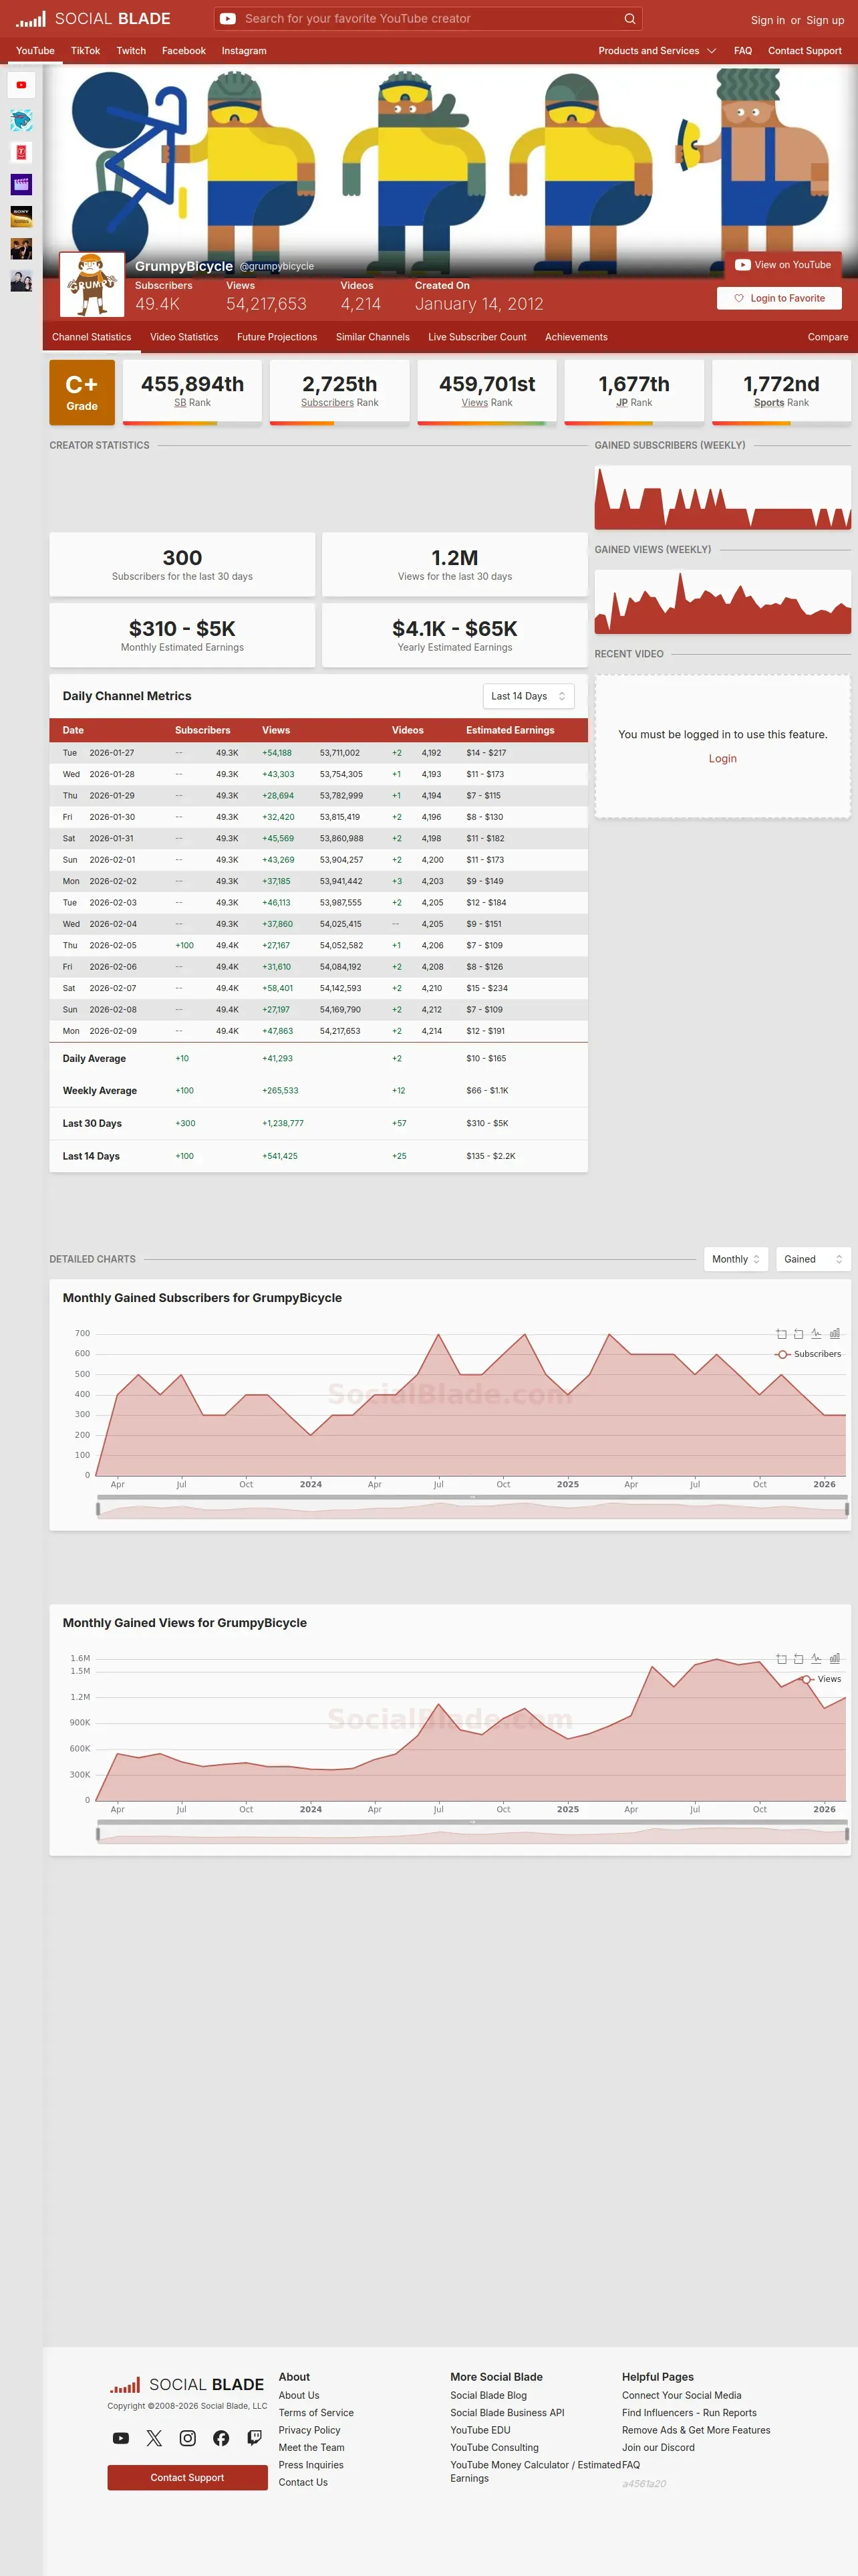Click the Join our Discord footer link
Screen dimensions: 858x2576
coord(658,2447)
